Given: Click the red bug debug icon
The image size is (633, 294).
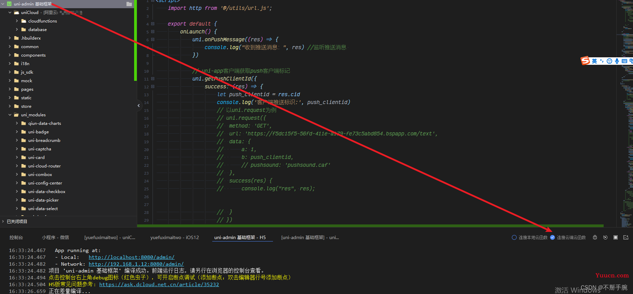Looking at the screenshot, I should [595, 237].
